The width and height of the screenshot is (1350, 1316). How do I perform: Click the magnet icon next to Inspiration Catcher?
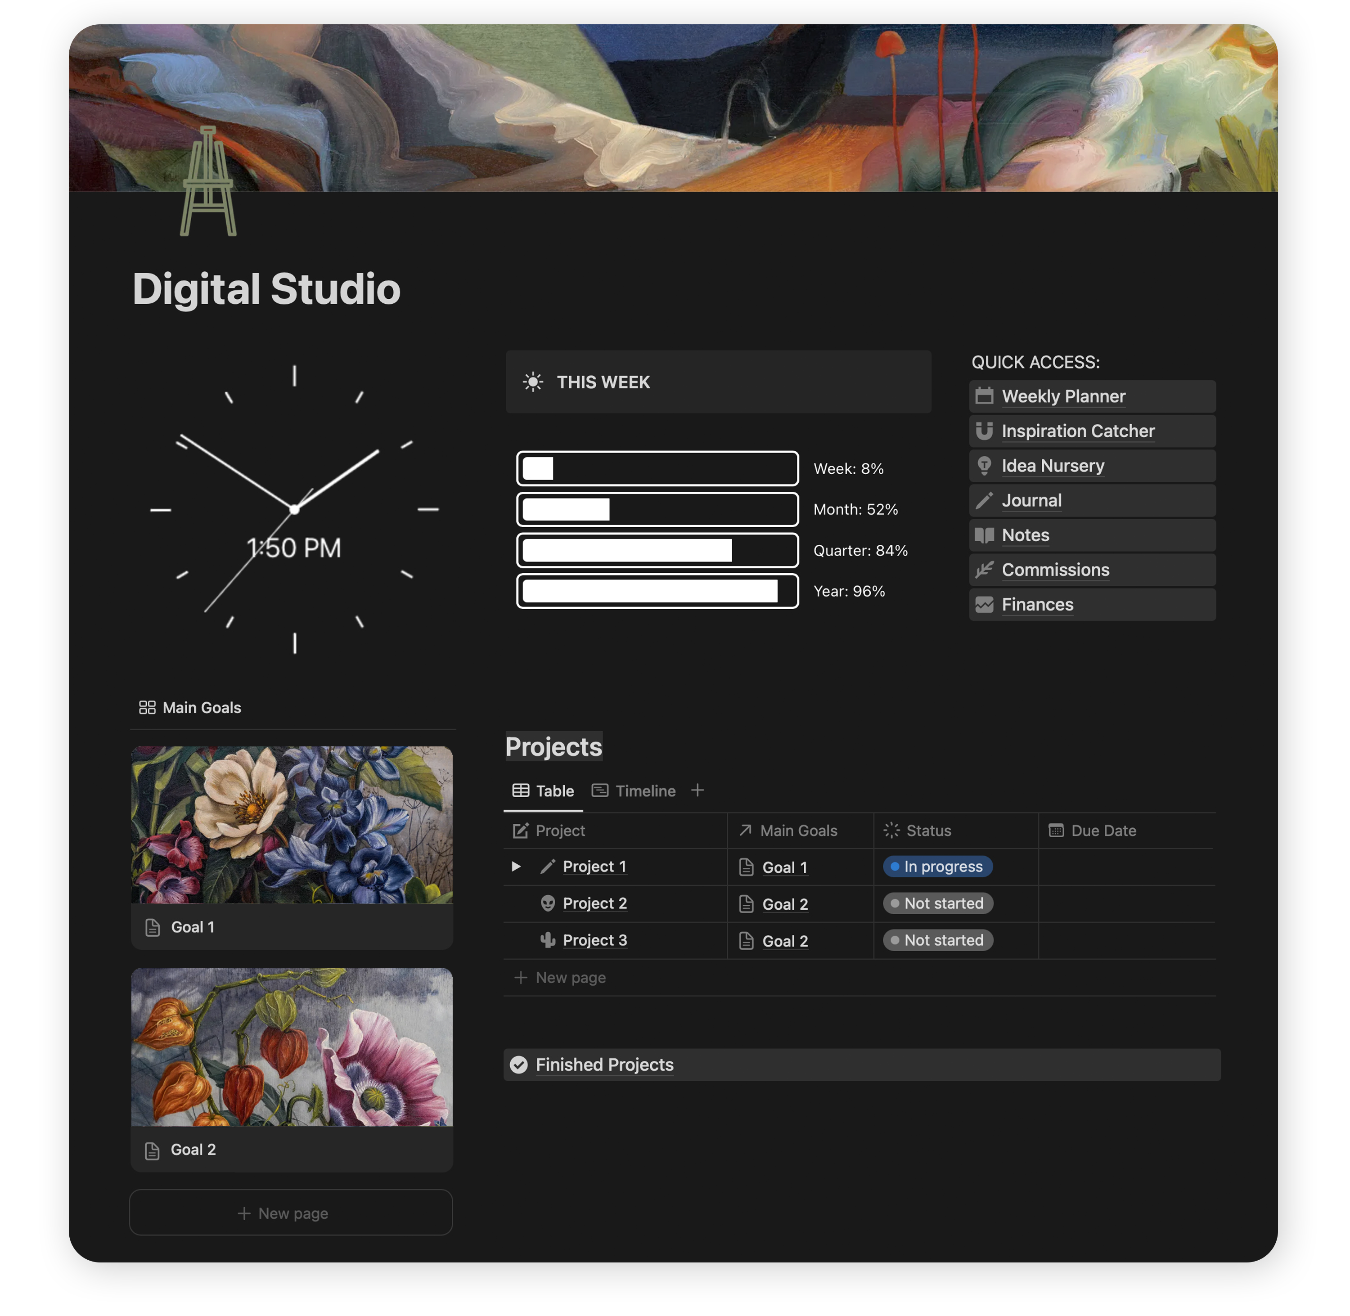pyautogui.click(x=984, y=431)
